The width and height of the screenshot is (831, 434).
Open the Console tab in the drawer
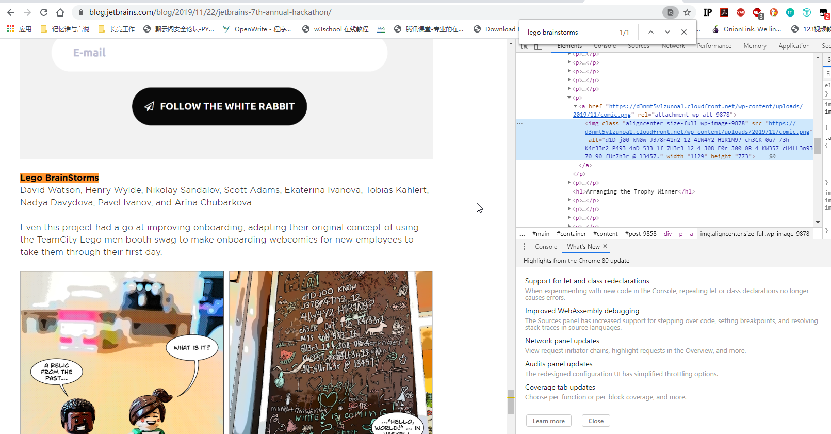(x=546, y=247)
